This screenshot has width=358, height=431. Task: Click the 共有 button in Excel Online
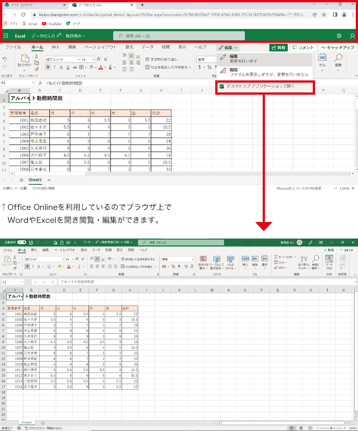point(278,47)
